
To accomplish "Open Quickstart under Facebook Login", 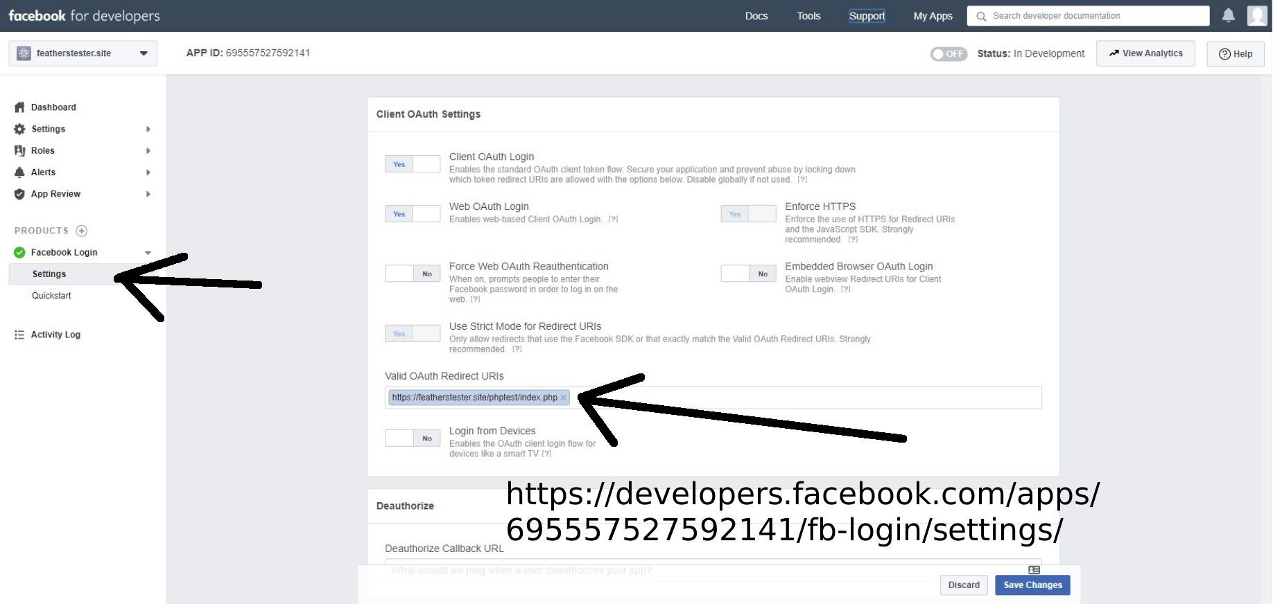I will click(x=51, y=296).
